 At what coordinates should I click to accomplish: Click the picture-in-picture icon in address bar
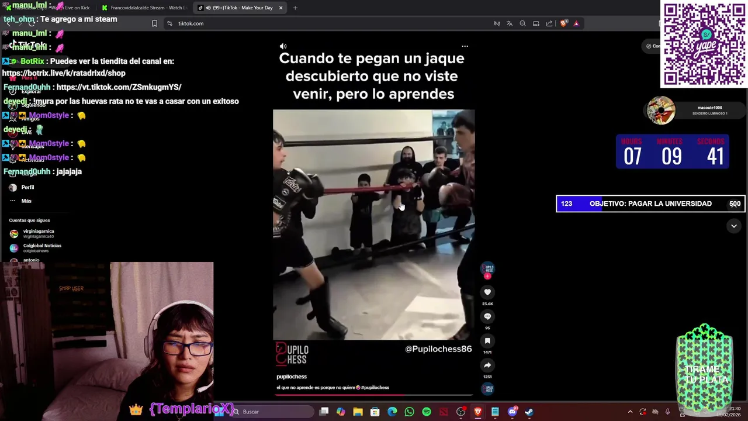[536, 23]
